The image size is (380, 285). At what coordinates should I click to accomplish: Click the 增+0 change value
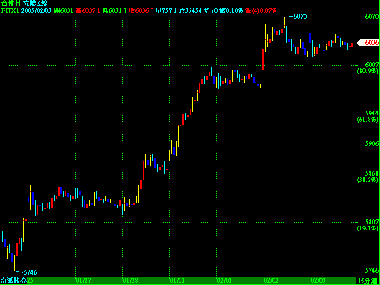[211, 10]
